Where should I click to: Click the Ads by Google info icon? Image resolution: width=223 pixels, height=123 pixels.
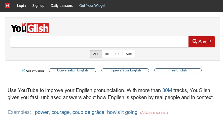(x=24, y=71)
